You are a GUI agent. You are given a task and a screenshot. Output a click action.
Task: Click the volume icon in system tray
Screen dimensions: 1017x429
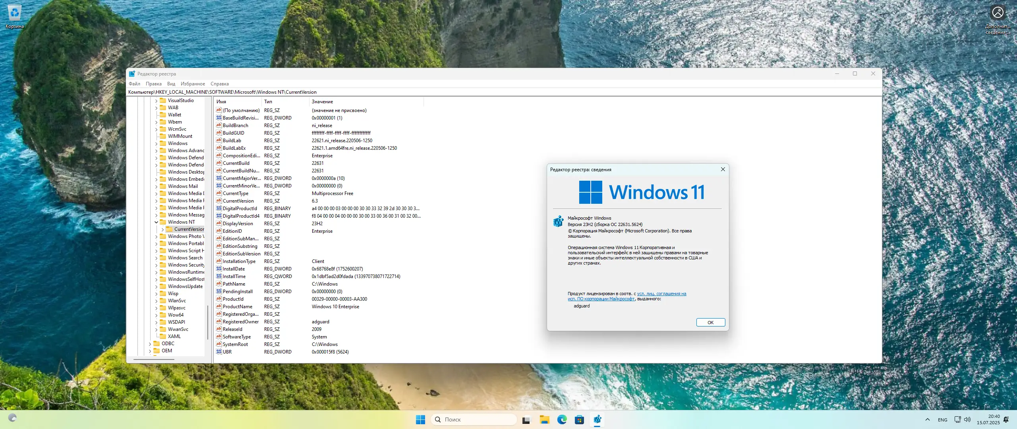click(967, 419)
